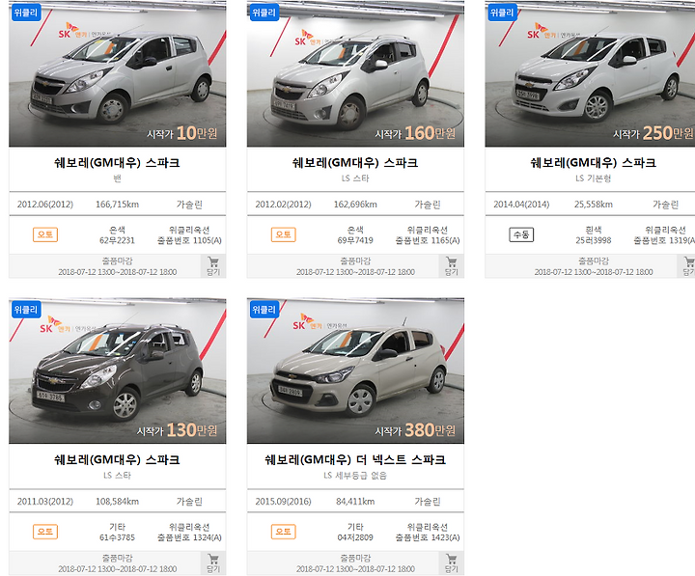Open Spark LS 기본형 listing title
The height and width of the screenshot is (576, 695).
[593, 163]
